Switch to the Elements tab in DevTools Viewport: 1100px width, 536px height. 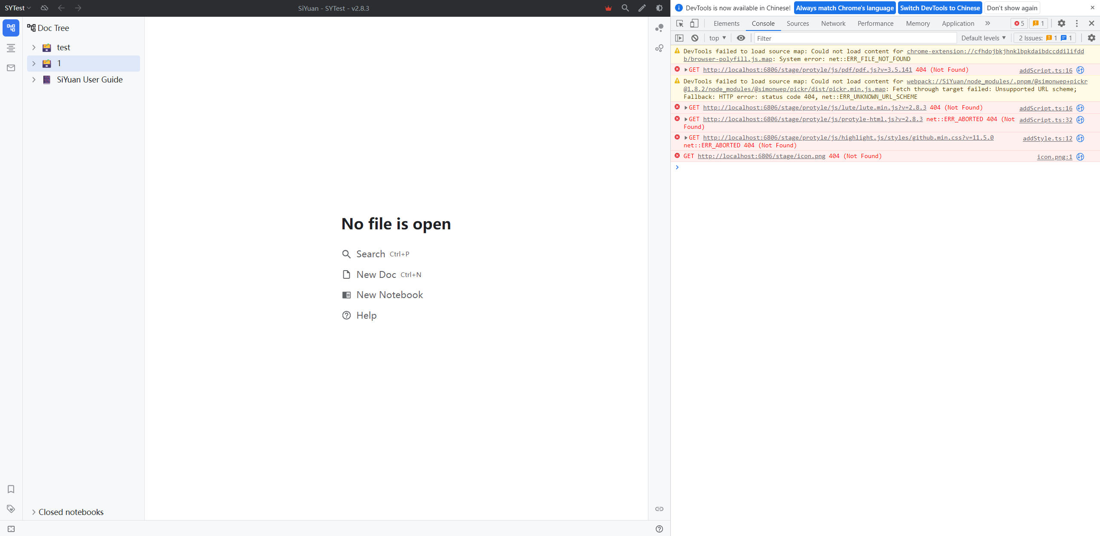(x=726, y=24)
